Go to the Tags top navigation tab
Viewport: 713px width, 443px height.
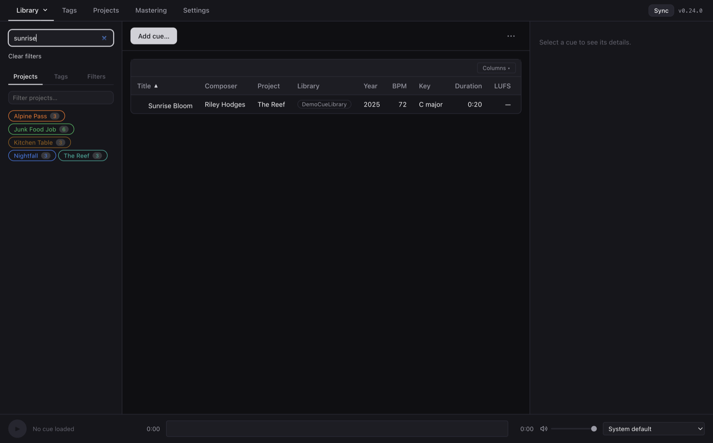(69, 10)
